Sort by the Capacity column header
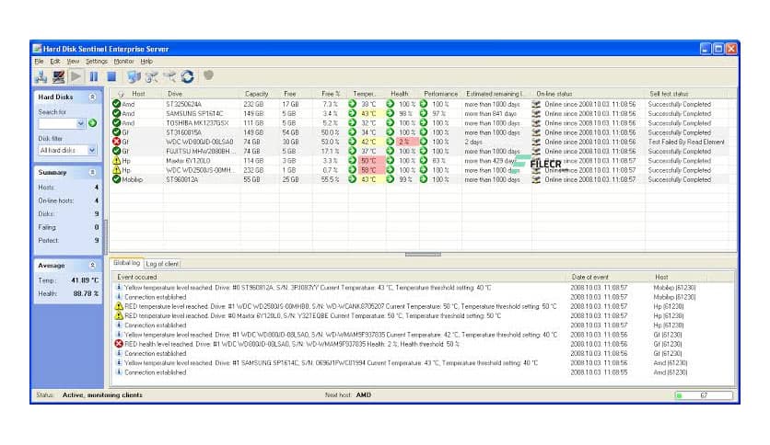Viewport: 770px width, 445px height. click(256, 94)
